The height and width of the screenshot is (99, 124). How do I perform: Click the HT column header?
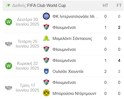[x=105, y=5]
